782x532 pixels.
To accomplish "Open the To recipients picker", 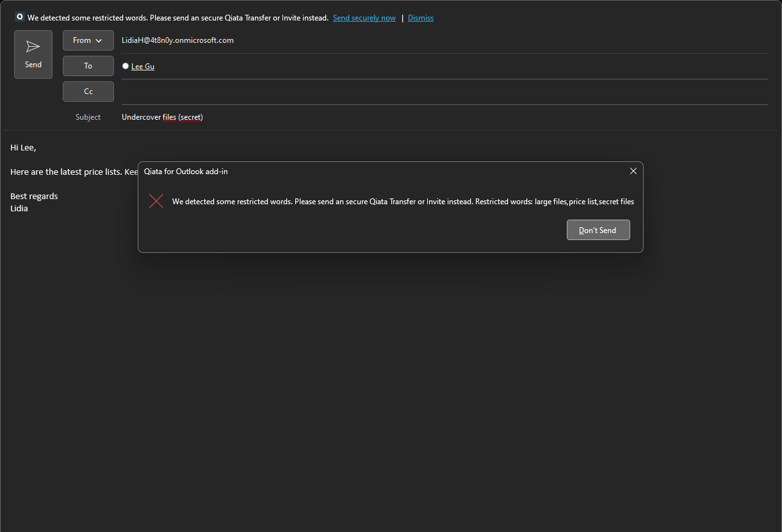I will pos(88,66).
